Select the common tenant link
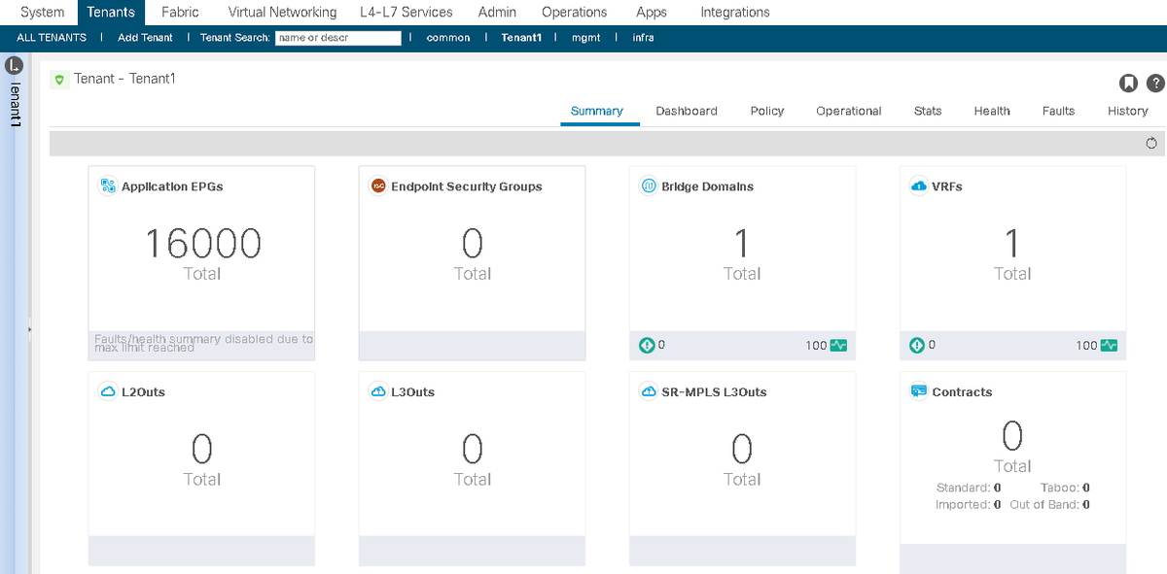This screenshot has height=574, width=1167. point(448,38)
